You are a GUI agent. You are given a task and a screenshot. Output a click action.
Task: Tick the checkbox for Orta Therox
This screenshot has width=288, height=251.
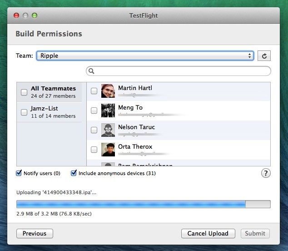94,150
